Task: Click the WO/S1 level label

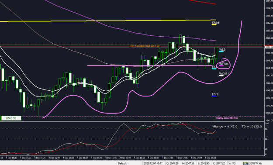Action: coord(224,74)
